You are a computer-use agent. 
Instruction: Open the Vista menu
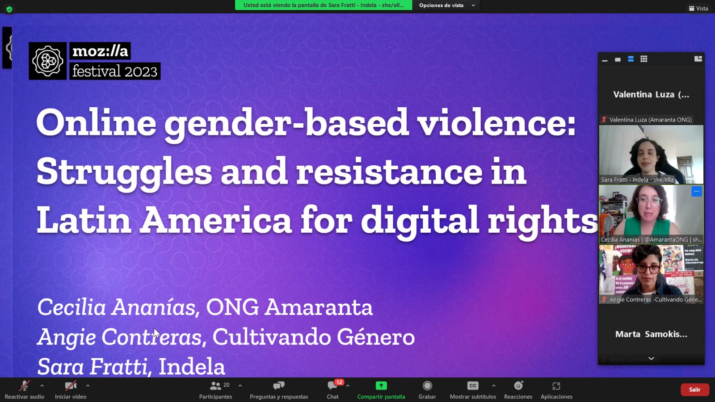(x=698, y=8)
